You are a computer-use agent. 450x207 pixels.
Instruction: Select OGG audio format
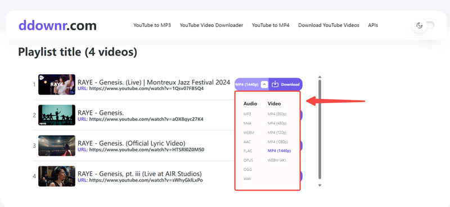point(247,169)
